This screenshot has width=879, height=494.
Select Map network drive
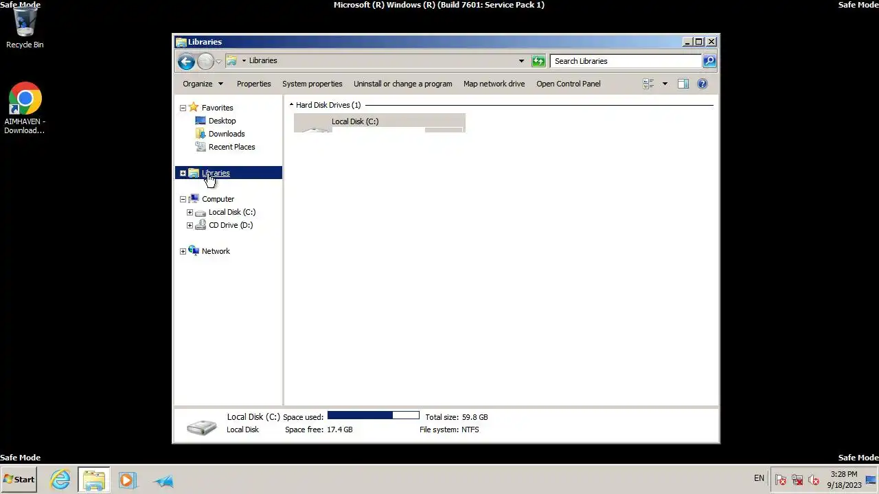pos(494,84)
